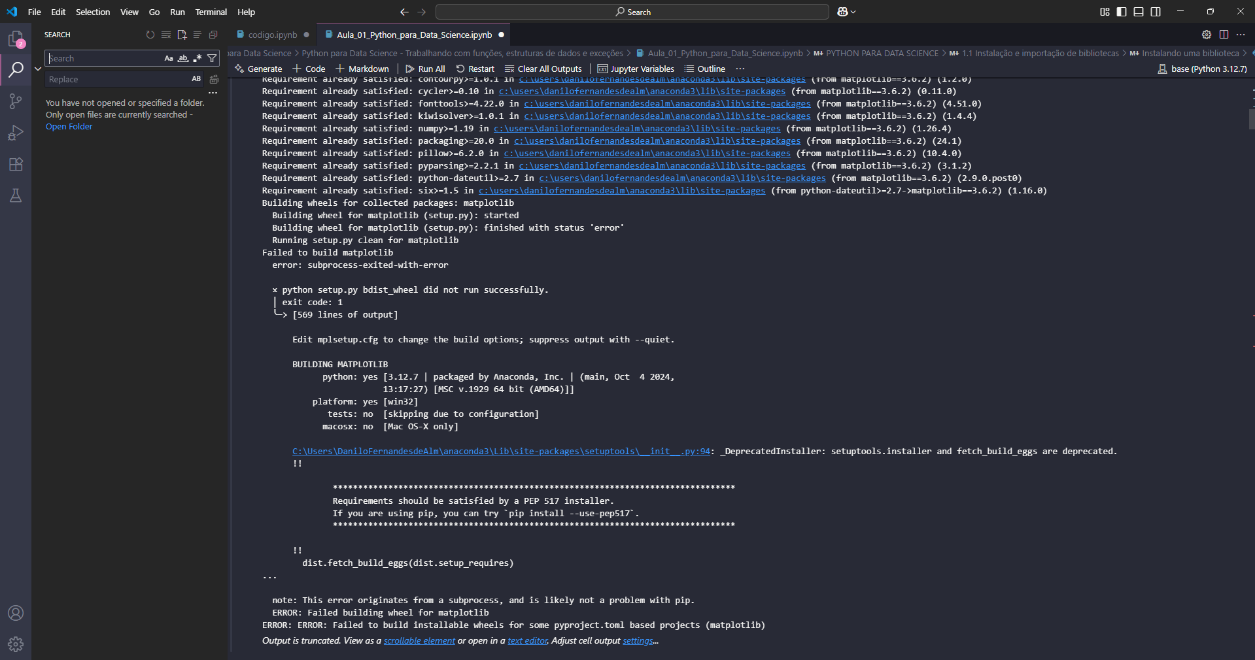1255x660 pixels.
Task: Click into the Replace input field
Action: click(118, 79)
